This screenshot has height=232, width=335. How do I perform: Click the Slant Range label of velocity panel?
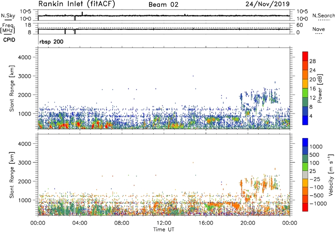(x=12, y=175)
